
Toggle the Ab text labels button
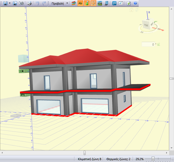click(x=80, y=3)
